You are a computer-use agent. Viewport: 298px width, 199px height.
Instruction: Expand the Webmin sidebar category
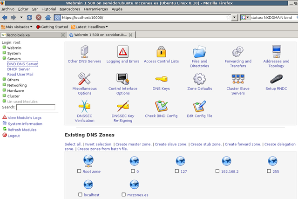(x=4, y=47)
